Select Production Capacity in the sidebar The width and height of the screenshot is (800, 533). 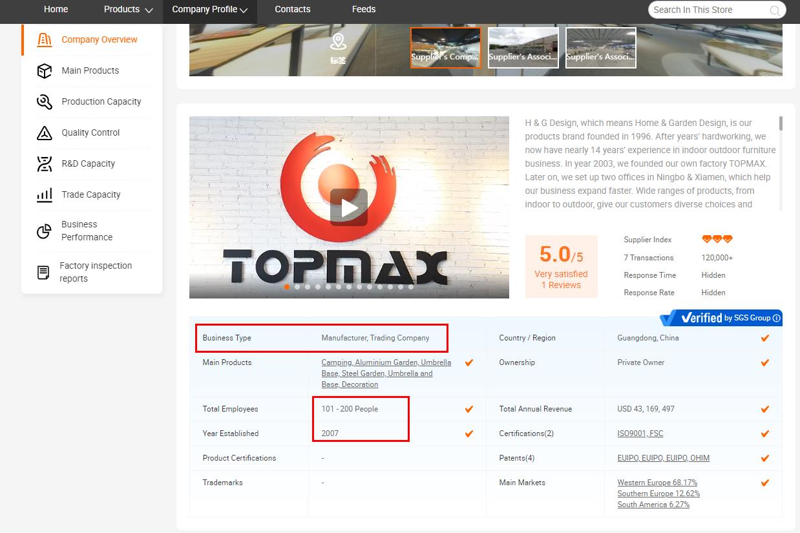(x=101, y=101)
